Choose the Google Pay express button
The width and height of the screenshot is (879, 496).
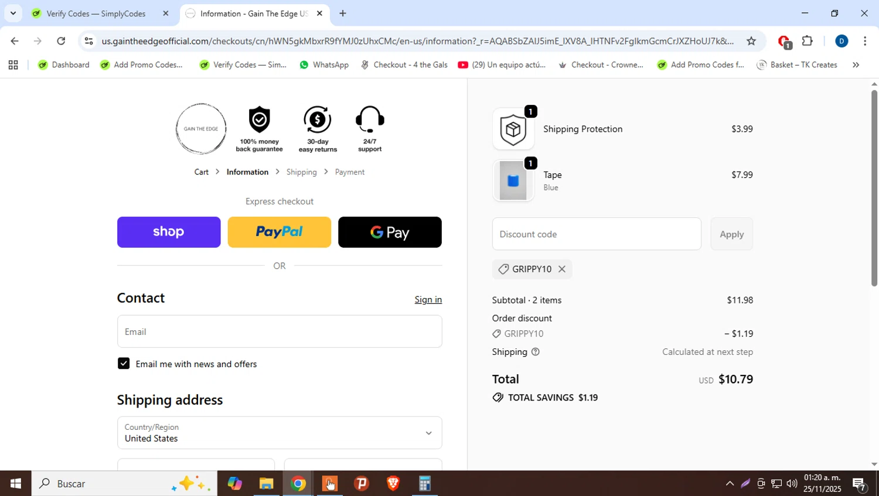coord(390,232)
